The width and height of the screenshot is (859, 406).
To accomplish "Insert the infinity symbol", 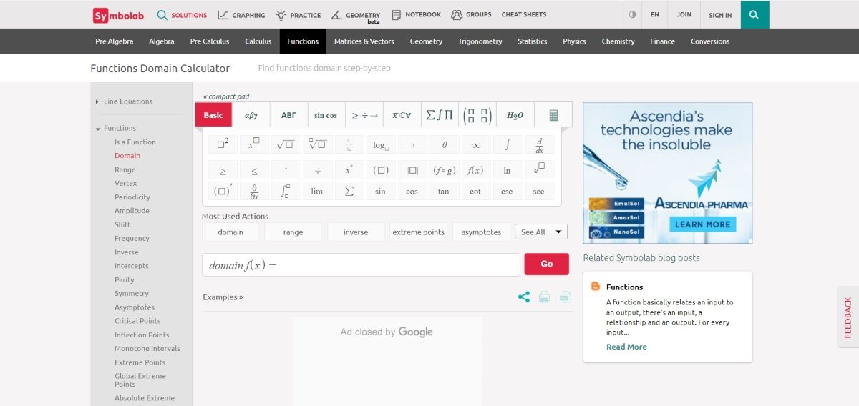I will (475, 144).
